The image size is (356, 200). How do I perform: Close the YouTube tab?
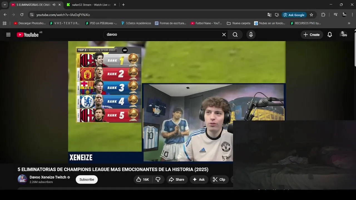pos(60,5)
